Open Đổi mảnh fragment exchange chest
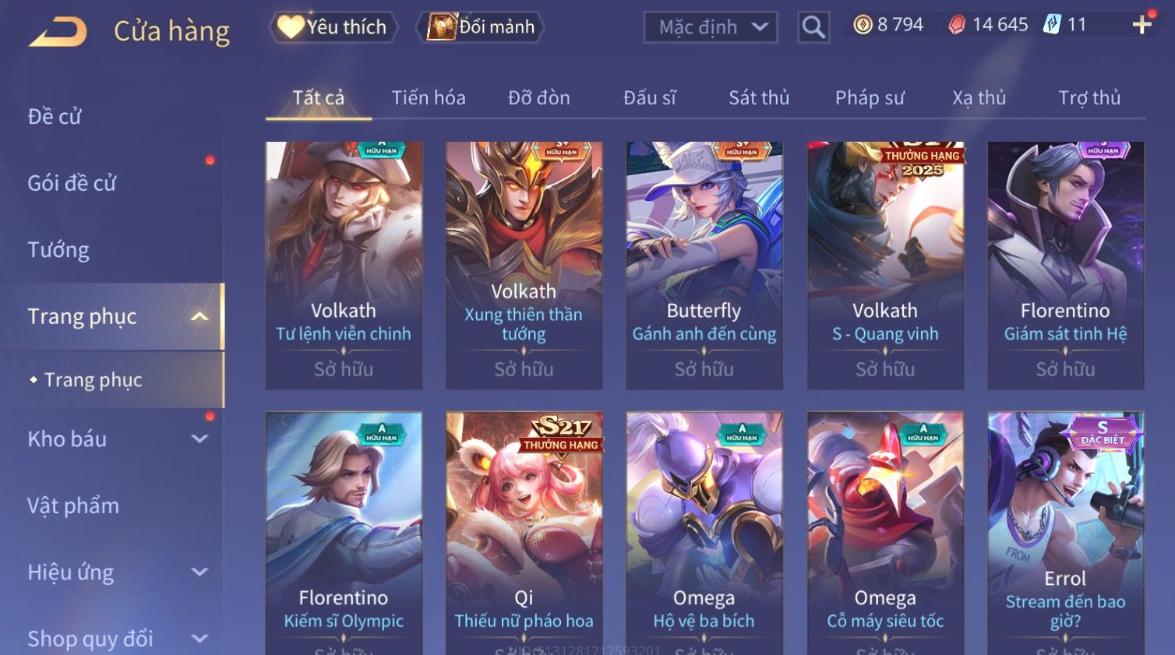 (x=480, y=27)
